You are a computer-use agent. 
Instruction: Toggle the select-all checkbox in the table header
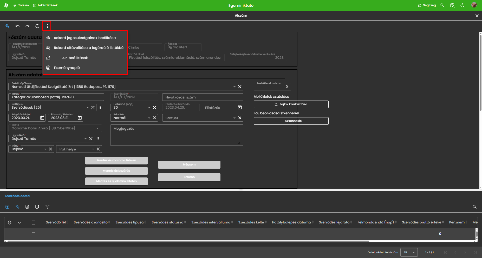pos(34,223)
